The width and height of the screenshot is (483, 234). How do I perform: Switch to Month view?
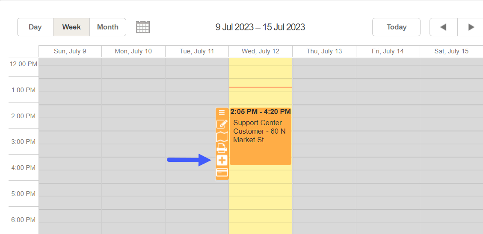108,27
